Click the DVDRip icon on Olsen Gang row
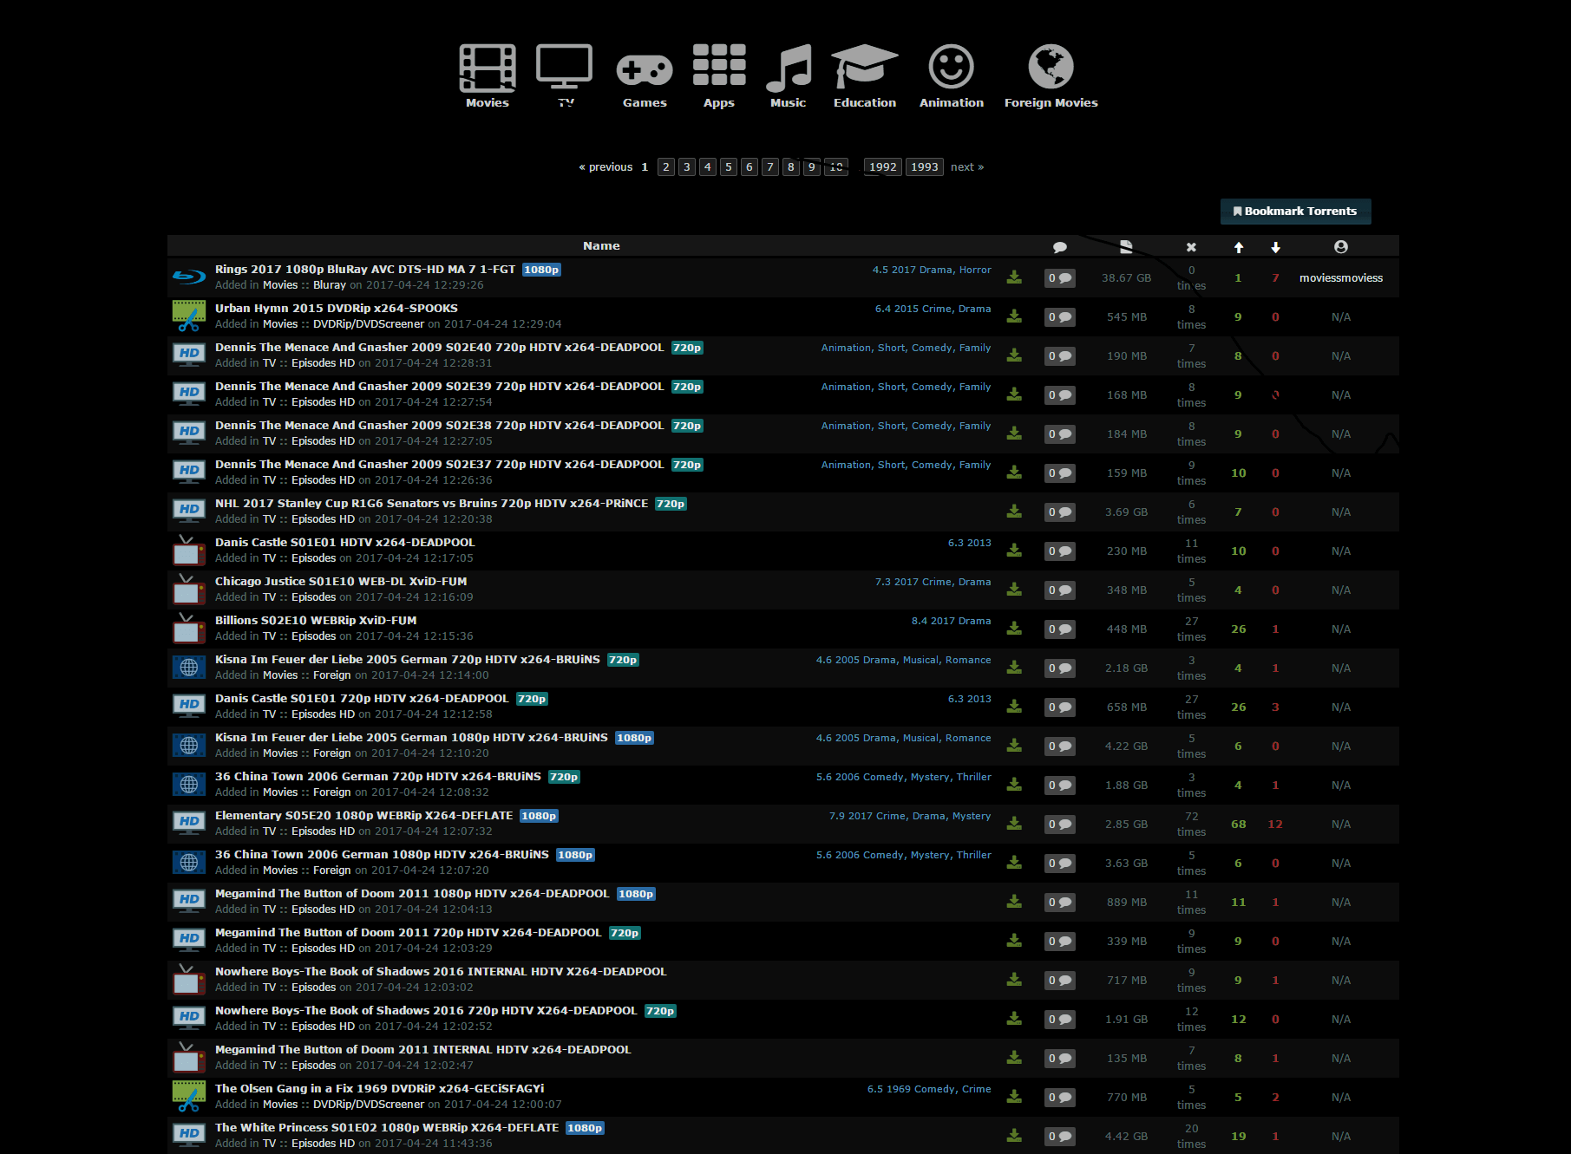 coord(189,1097)
